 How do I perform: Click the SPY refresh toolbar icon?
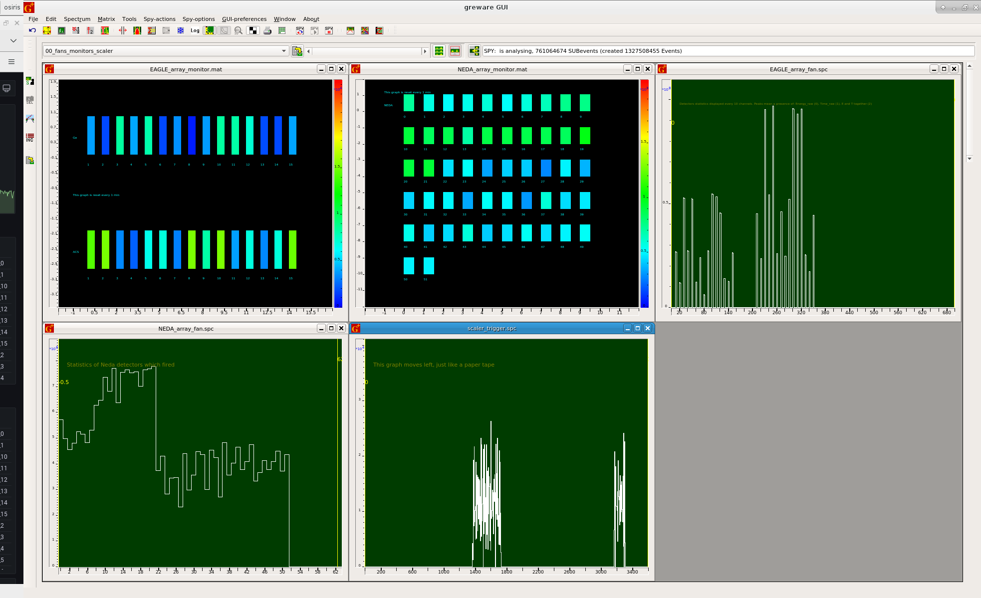coord(300,30)
